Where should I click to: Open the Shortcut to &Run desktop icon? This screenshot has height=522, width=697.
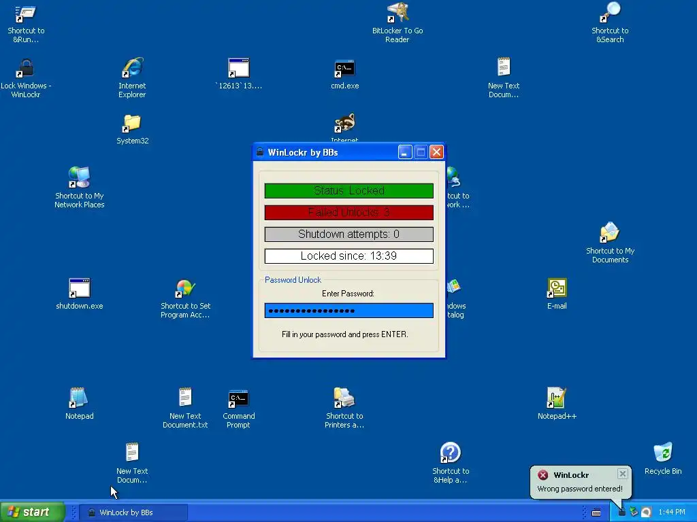26,23
